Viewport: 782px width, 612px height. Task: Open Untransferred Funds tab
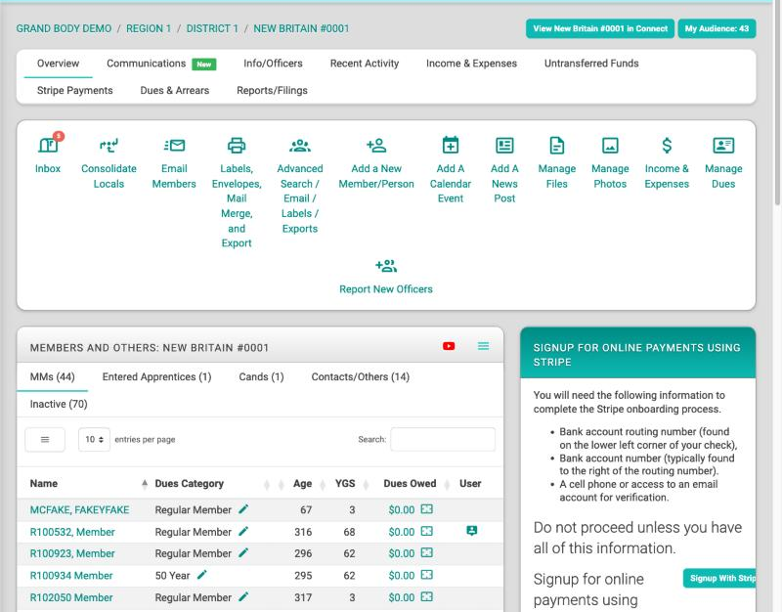(x=591, y=64)
